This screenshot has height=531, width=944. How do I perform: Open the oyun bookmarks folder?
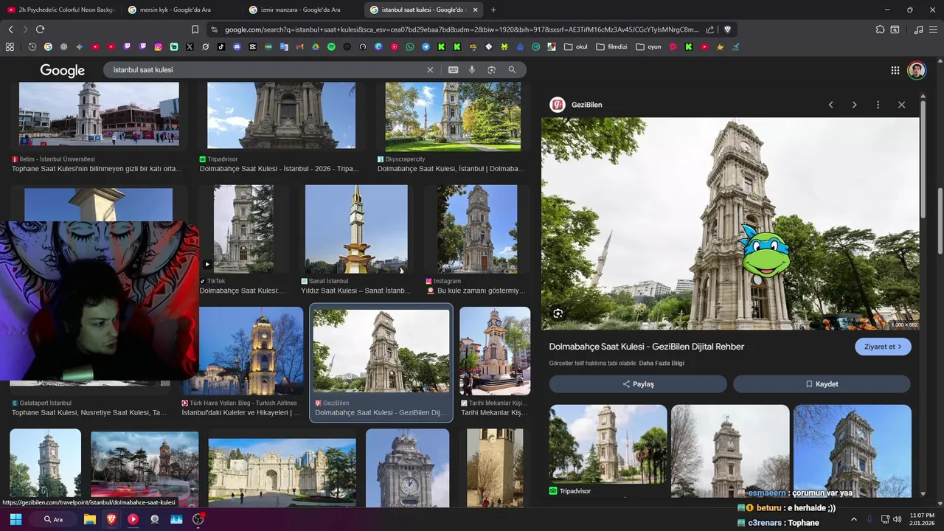pyautogui.click(x=648, y=46)
